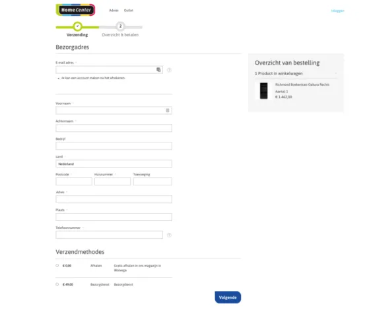The height and width of the screenshot is (310, 369).
Task: Click the Inloggen link
Action: tap(337, 11)
